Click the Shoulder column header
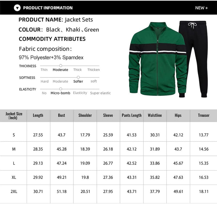Image resolution: width=217 pixels, height=204 pixels. coord(85,115)
